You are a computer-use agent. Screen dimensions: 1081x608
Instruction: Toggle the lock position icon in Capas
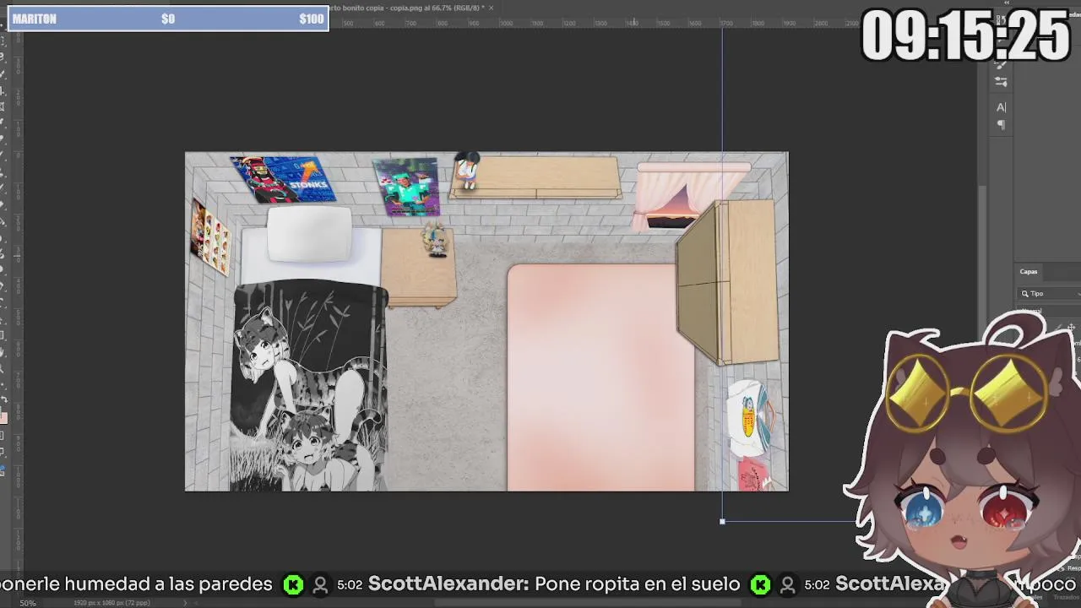(1072, 327)
